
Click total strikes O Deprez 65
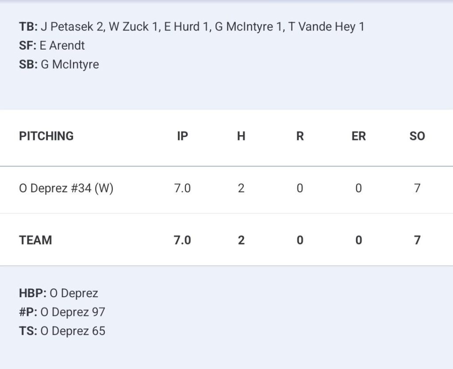coord(73,331)
